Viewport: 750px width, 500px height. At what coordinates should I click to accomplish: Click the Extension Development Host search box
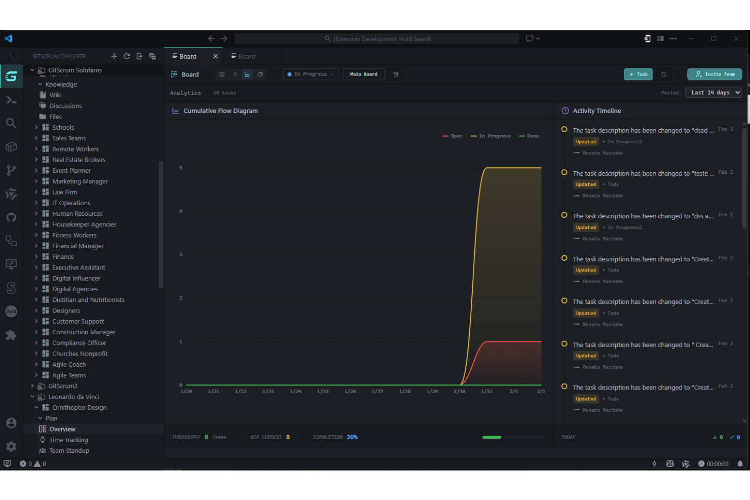(377, 39)
